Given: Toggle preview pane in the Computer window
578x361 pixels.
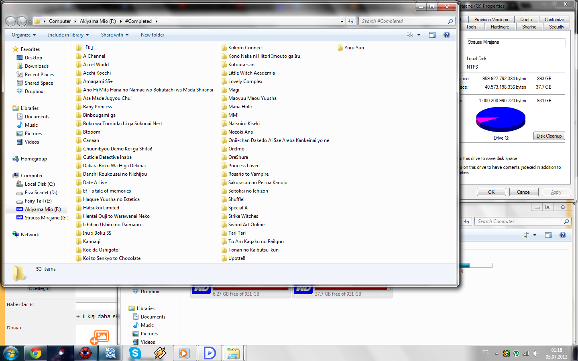Looking at the screenshot, I should 548,235.
